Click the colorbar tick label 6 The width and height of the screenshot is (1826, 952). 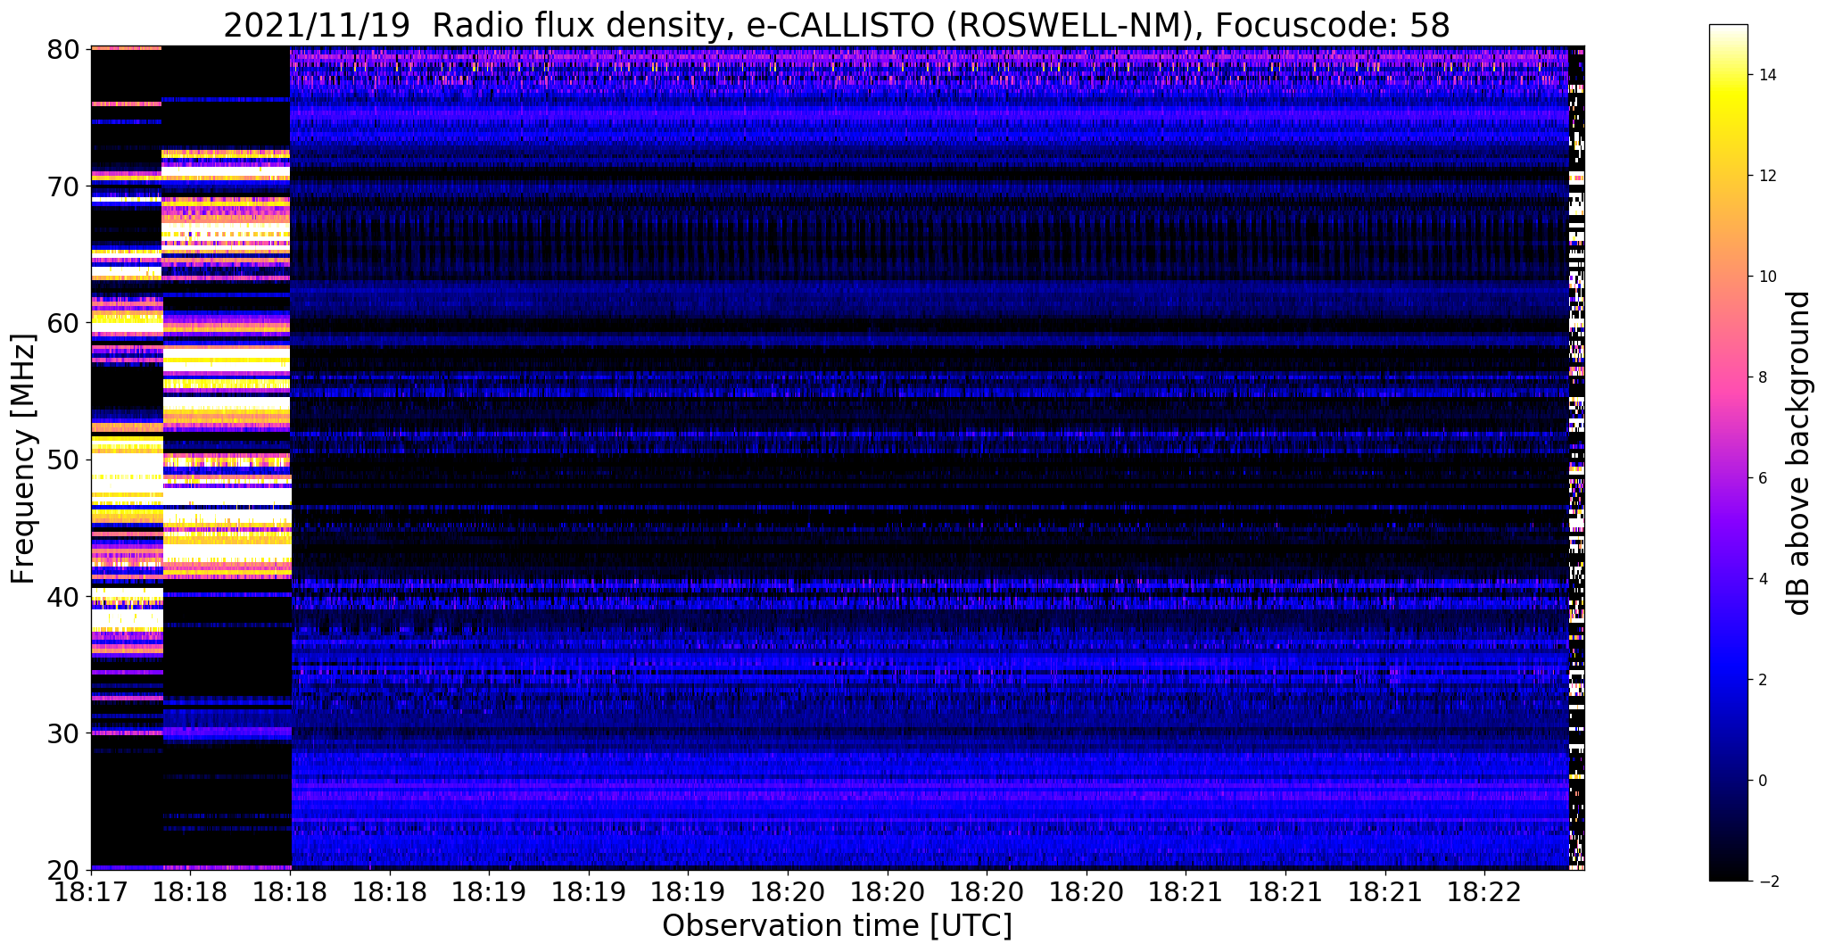[x=1762, y=478]
